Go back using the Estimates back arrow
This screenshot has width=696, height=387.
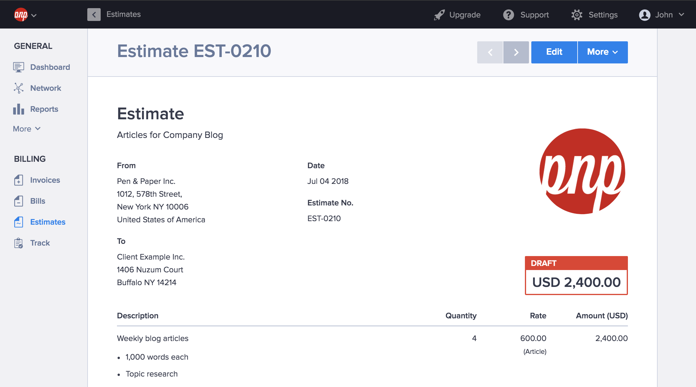click(x=94, y=15)
